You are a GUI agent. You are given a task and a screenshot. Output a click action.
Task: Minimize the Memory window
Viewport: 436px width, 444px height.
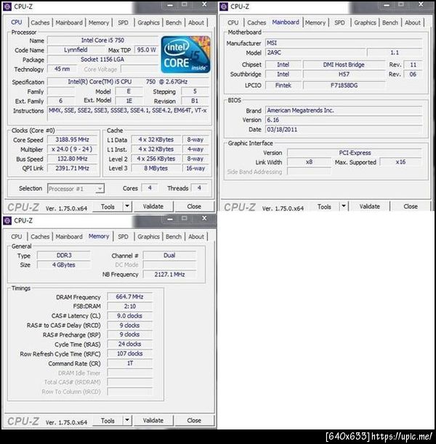point(170,219)
